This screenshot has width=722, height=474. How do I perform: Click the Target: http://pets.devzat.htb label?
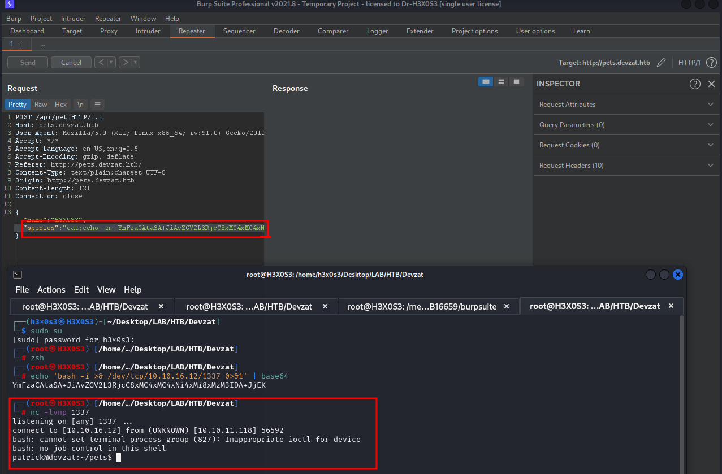(604, 63)
